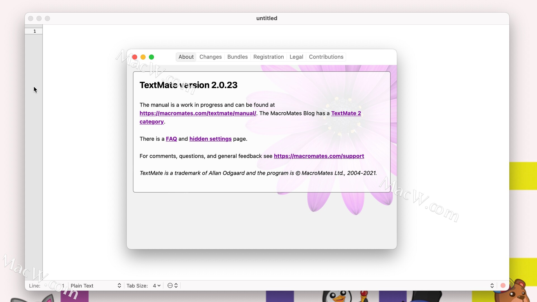Open hidden settings page link
This screenshot has width=537, height=302.
(x=210, y=139)
